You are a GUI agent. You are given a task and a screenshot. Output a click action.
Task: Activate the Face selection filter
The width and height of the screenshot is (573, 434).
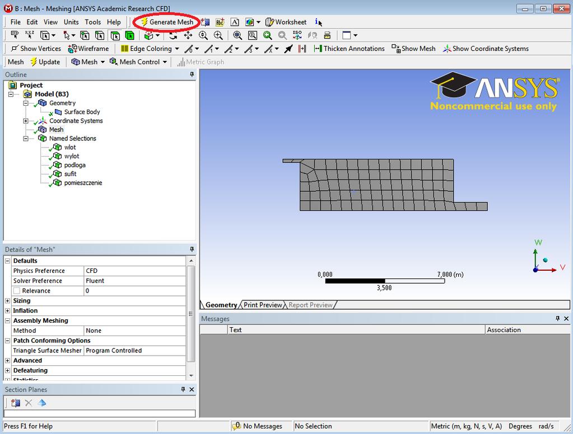[115, 35]
